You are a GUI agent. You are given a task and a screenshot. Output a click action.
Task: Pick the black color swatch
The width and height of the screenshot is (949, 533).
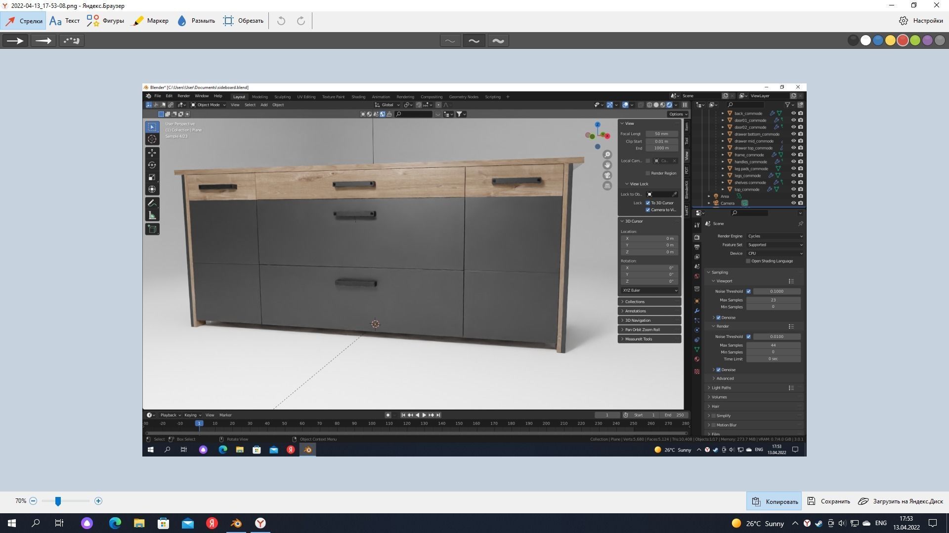[853, 40]
